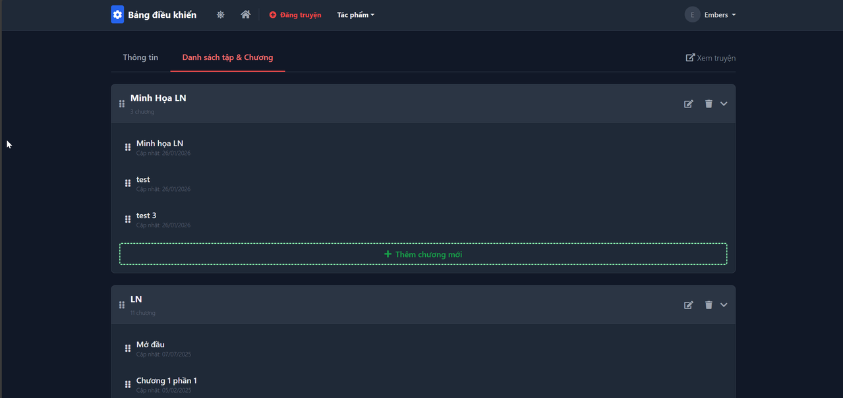Select the Danh sách tập & Chương tab
This screenshot has height=398, width=843.
(227, 57)
